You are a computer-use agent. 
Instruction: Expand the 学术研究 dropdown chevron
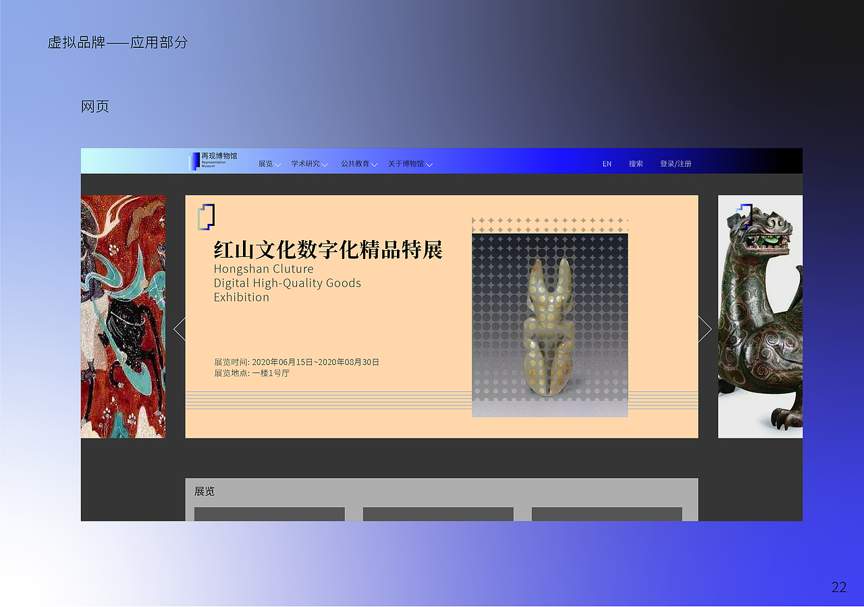[x=326, y=164]
